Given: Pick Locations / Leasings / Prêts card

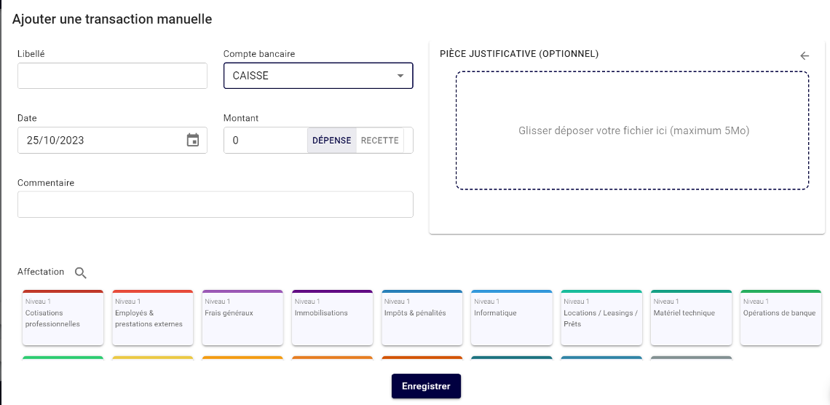Looking at the screenshot, I should 601,318.
